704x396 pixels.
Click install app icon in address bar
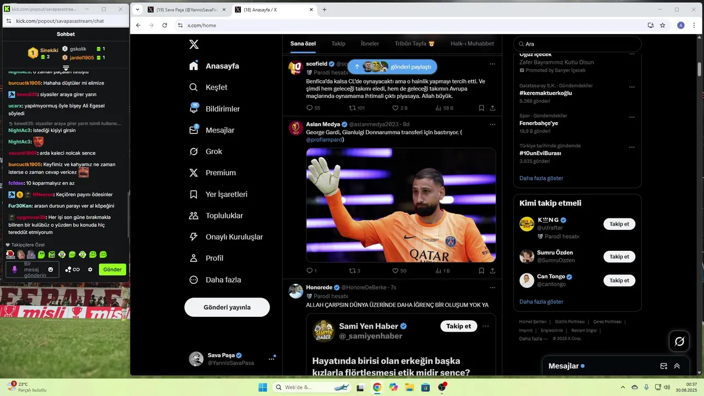point(651,25)
